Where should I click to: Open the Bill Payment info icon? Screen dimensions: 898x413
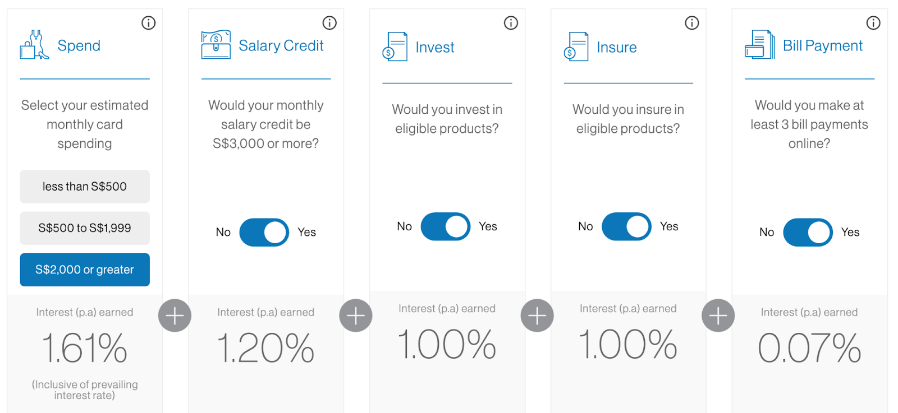coord(873,23)
